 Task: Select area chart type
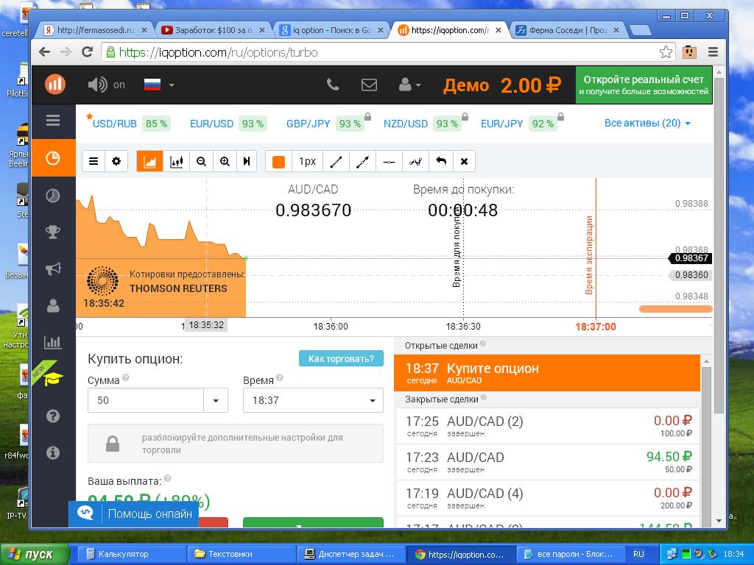tap(149, 161)
